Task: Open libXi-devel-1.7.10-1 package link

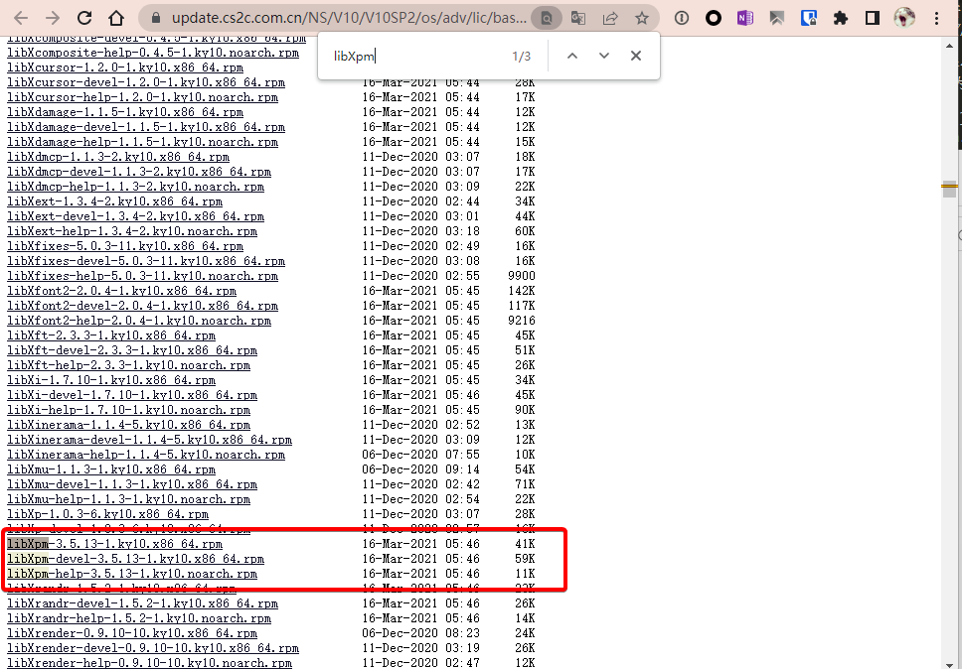Action: [x=132, y=395]
